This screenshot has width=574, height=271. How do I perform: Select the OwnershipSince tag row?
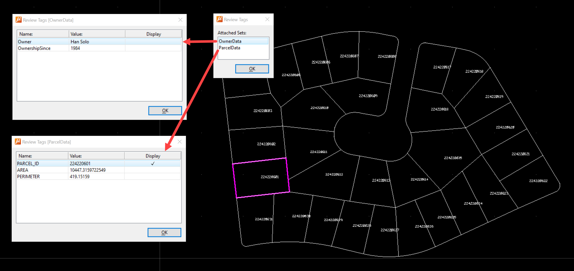click(x=34, y=48)
